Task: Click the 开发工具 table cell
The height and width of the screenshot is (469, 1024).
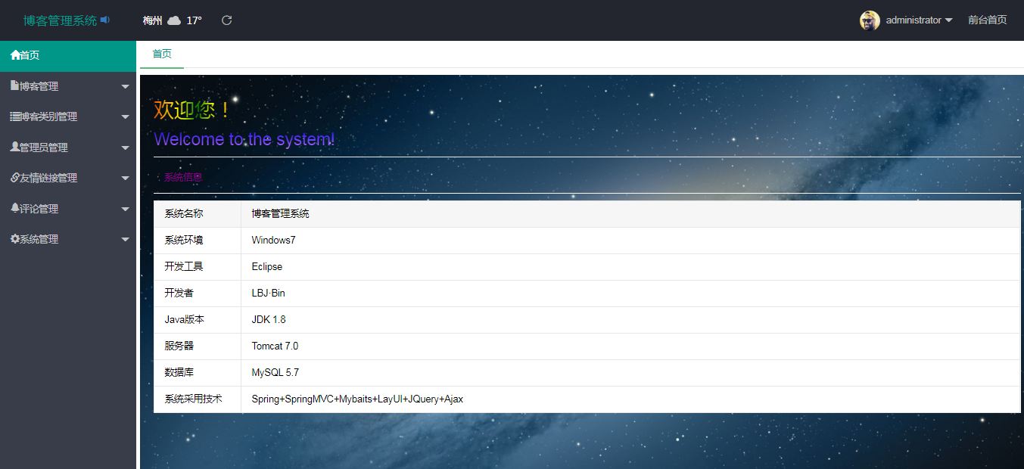Action: (197, 267)
